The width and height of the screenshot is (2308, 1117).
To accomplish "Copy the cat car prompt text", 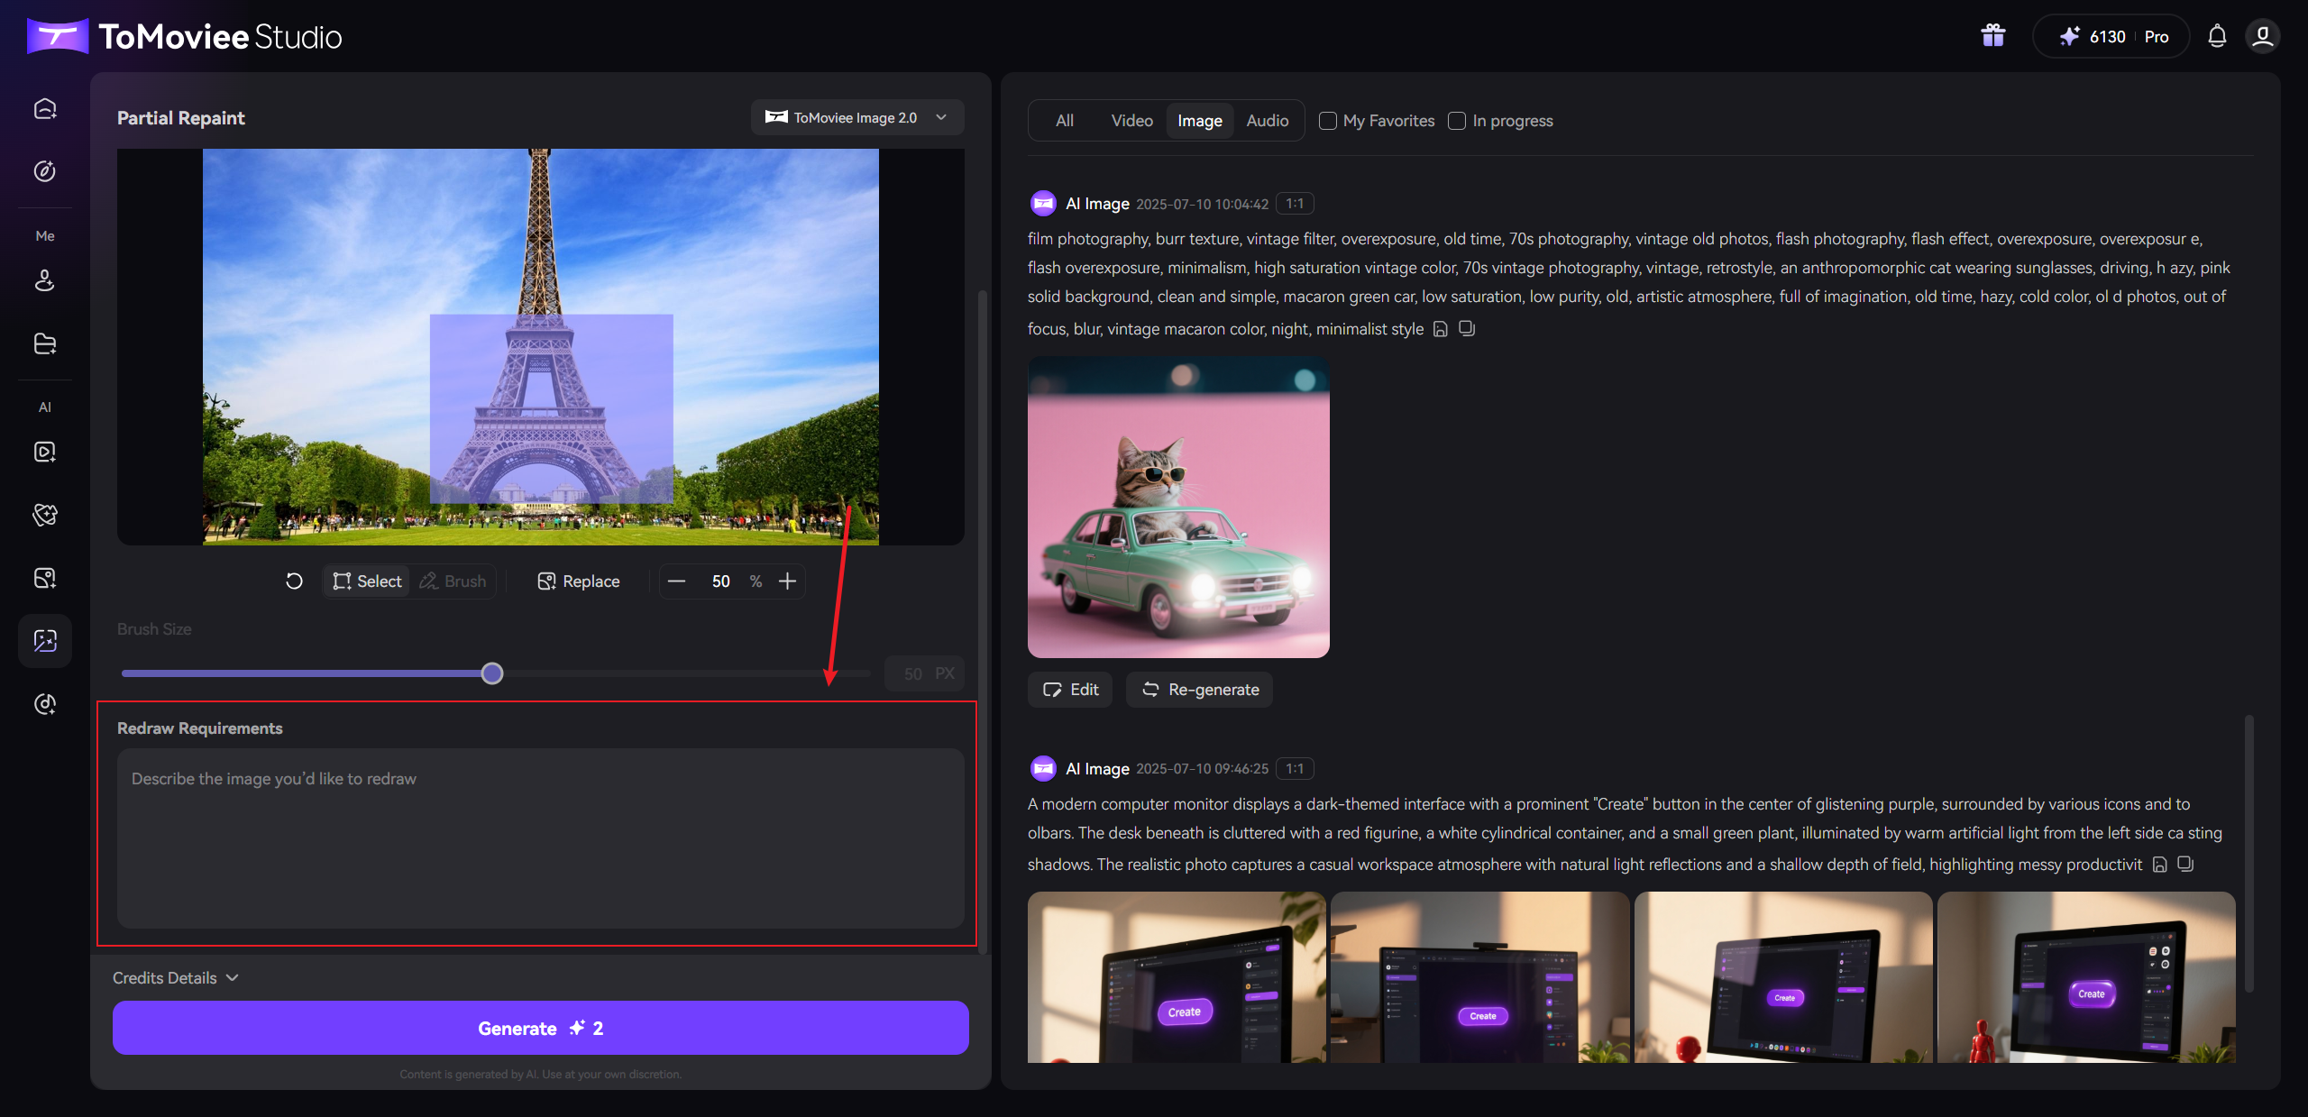I will [1467, 328].
